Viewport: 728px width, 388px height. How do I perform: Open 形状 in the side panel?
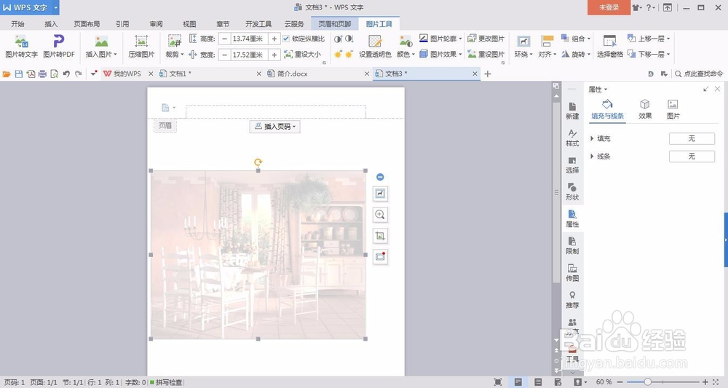[572, 191]
